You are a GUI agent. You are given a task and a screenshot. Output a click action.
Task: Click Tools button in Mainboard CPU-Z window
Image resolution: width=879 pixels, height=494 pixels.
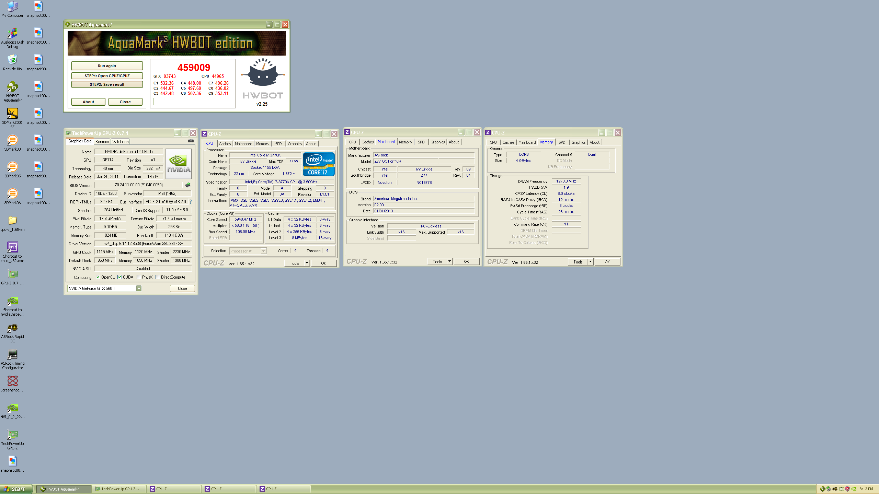click(437, 261)
